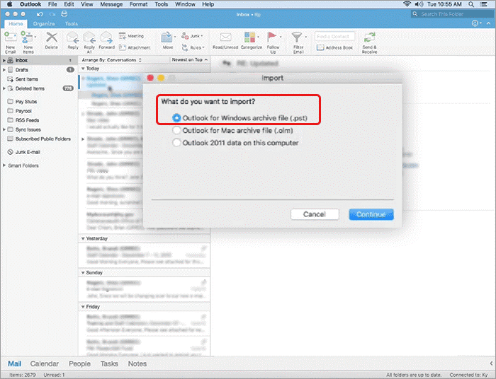Click the Print icon in title bar
This screenshot has height=379, width=496.
point(64,14)
